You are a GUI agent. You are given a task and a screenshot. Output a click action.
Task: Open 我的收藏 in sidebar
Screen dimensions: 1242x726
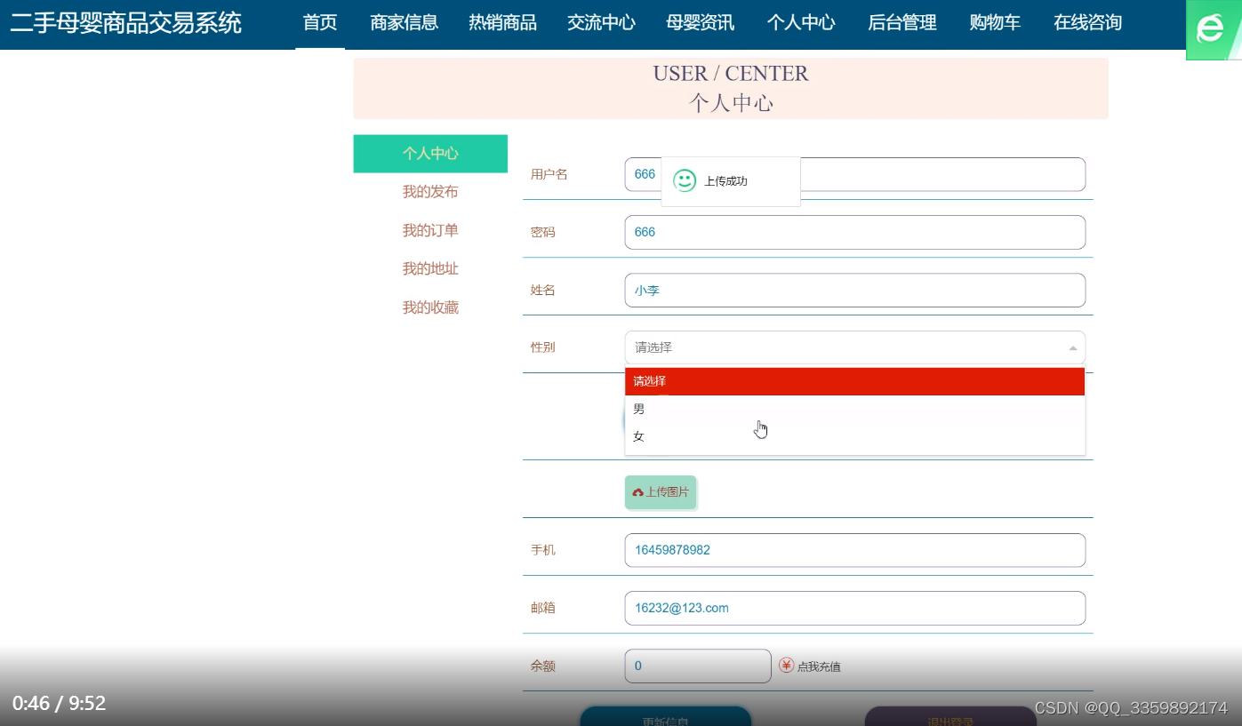click(x=430, y=307)
